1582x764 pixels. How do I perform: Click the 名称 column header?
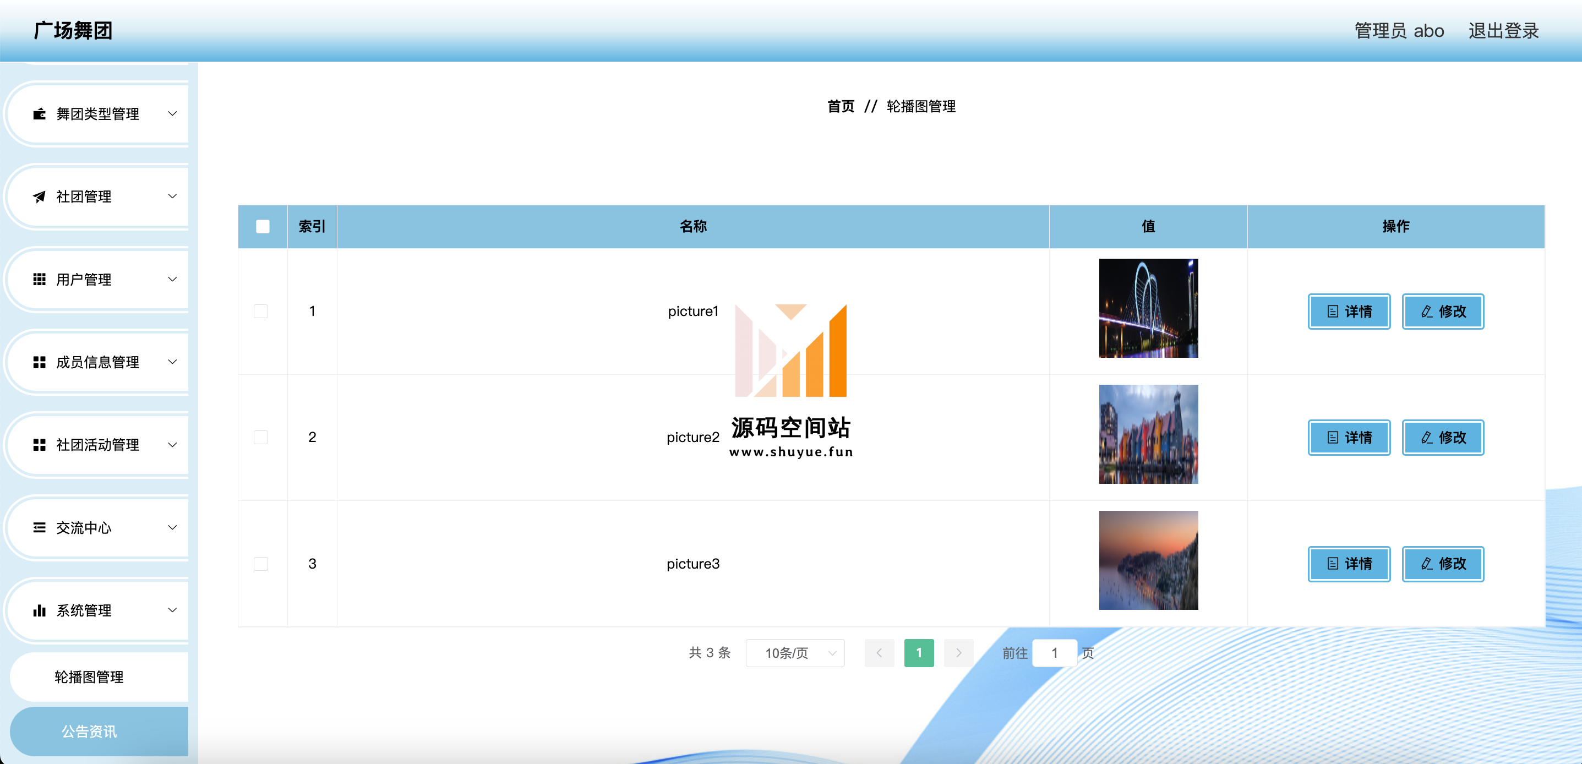coord(692,227)
